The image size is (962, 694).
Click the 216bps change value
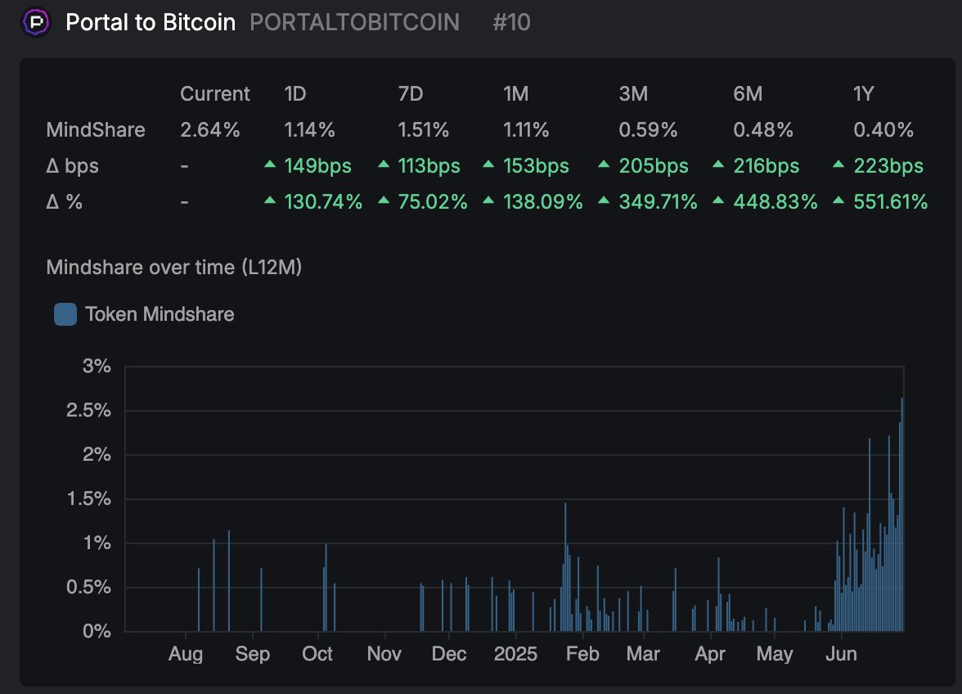pos(766,165)
